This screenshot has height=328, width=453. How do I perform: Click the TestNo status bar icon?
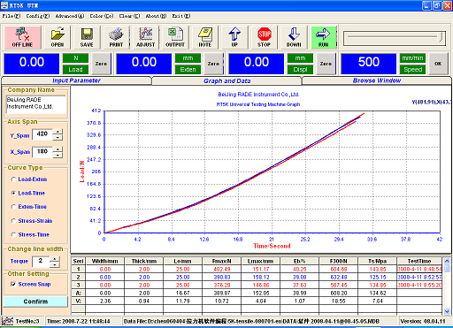(x=7, y=321)
